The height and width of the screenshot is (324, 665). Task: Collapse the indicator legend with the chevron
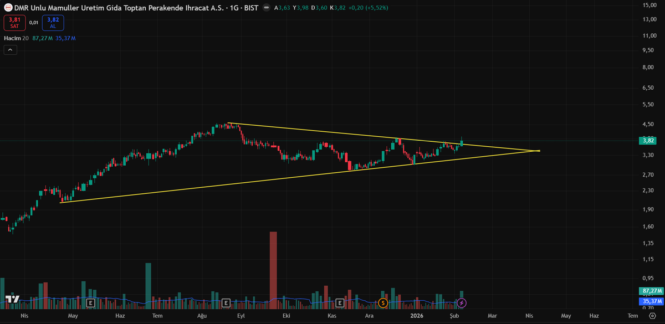[10, 50]
